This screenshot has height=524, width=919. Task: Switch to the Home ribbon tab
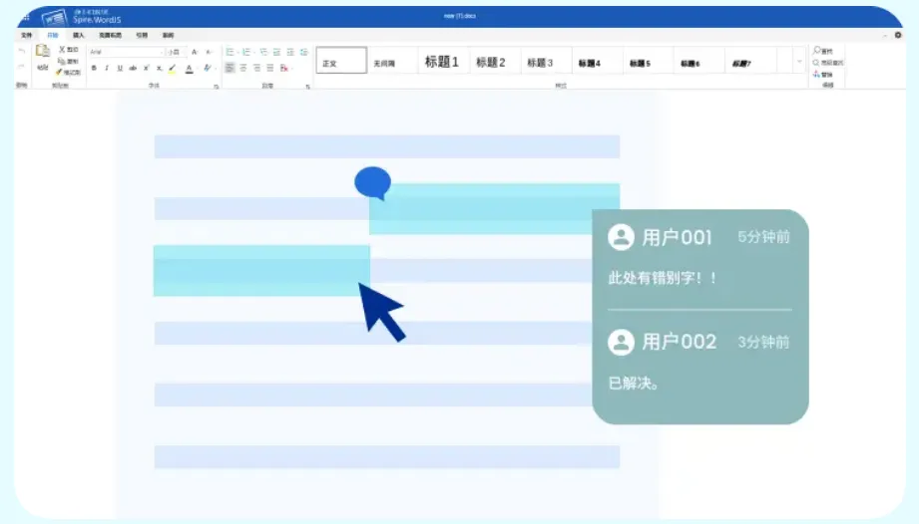(x=53, y=35)
